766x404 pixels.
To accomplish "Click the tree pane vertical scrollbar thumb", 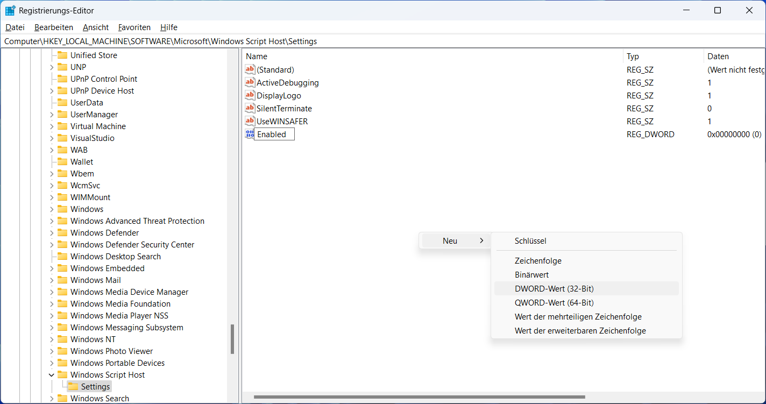I will tap(232, 339).
